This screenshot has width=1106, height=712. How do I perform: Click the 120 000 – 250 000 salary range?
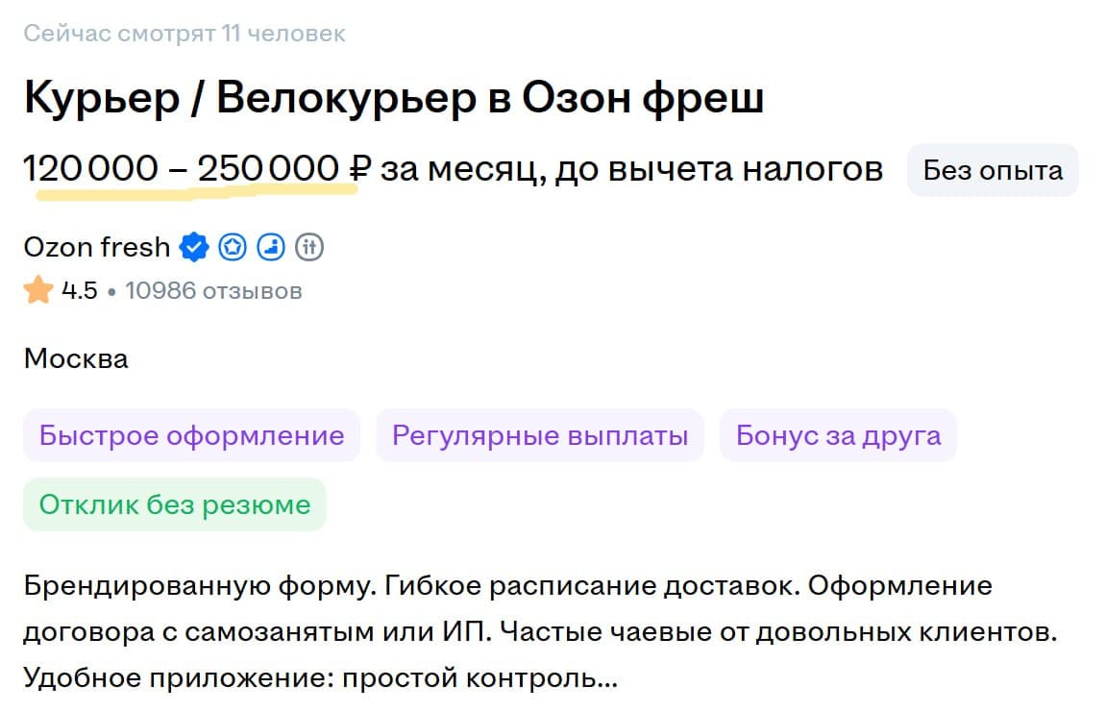click(182, 170)
